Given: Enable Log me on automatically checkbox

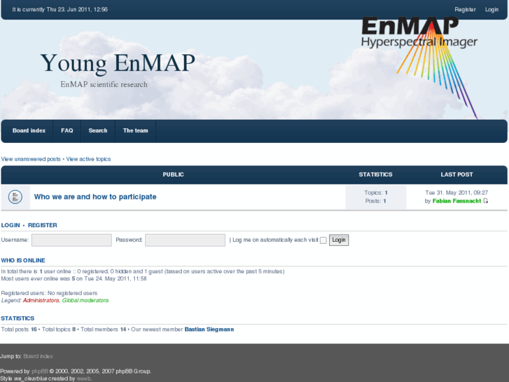Looking at the screenshot, I should [x=323, y=240].
